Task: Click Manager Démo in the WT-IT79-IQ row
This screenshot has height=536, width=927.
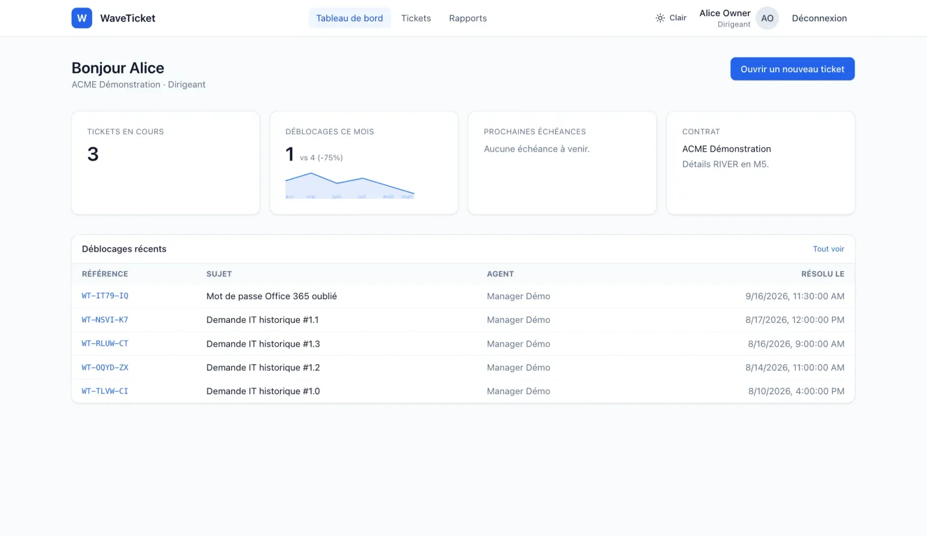Action: click(519, 296)
